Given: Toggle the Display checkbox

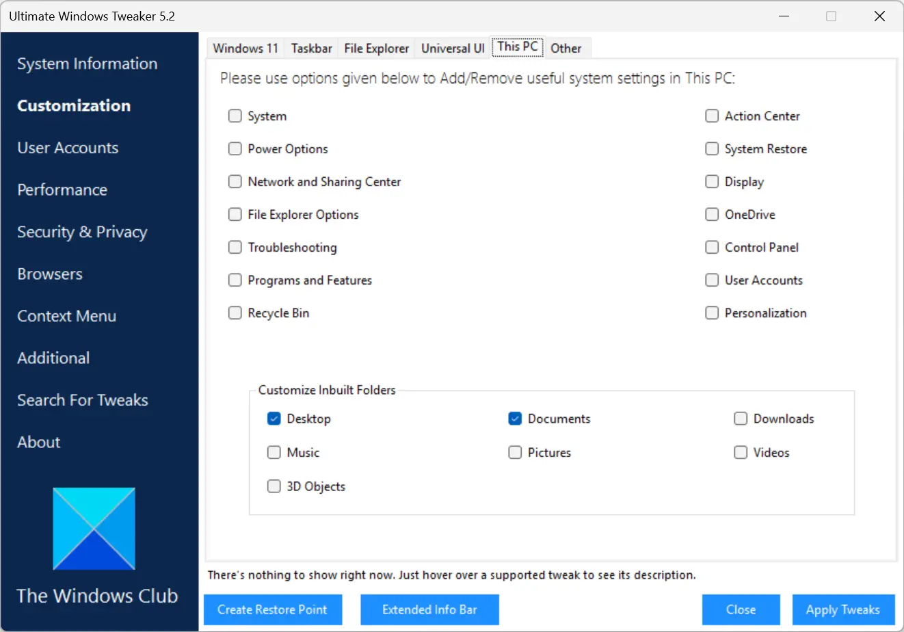Looking at the screenshot, I should (x=712, y=182).
